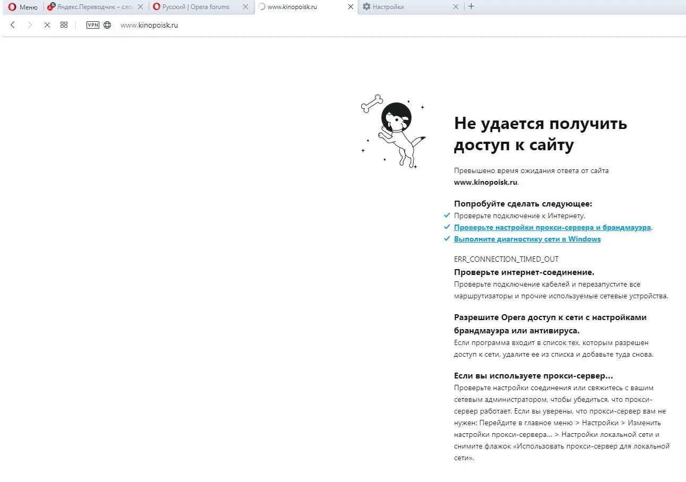Close the Opera forums tab
Screen dimensions: 686x482
[x=245, y=7]
